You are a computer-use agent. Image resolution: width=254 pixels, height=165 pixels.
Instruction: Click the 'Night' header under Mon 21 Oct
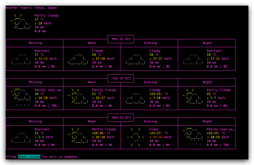click(x=207, y=43)
